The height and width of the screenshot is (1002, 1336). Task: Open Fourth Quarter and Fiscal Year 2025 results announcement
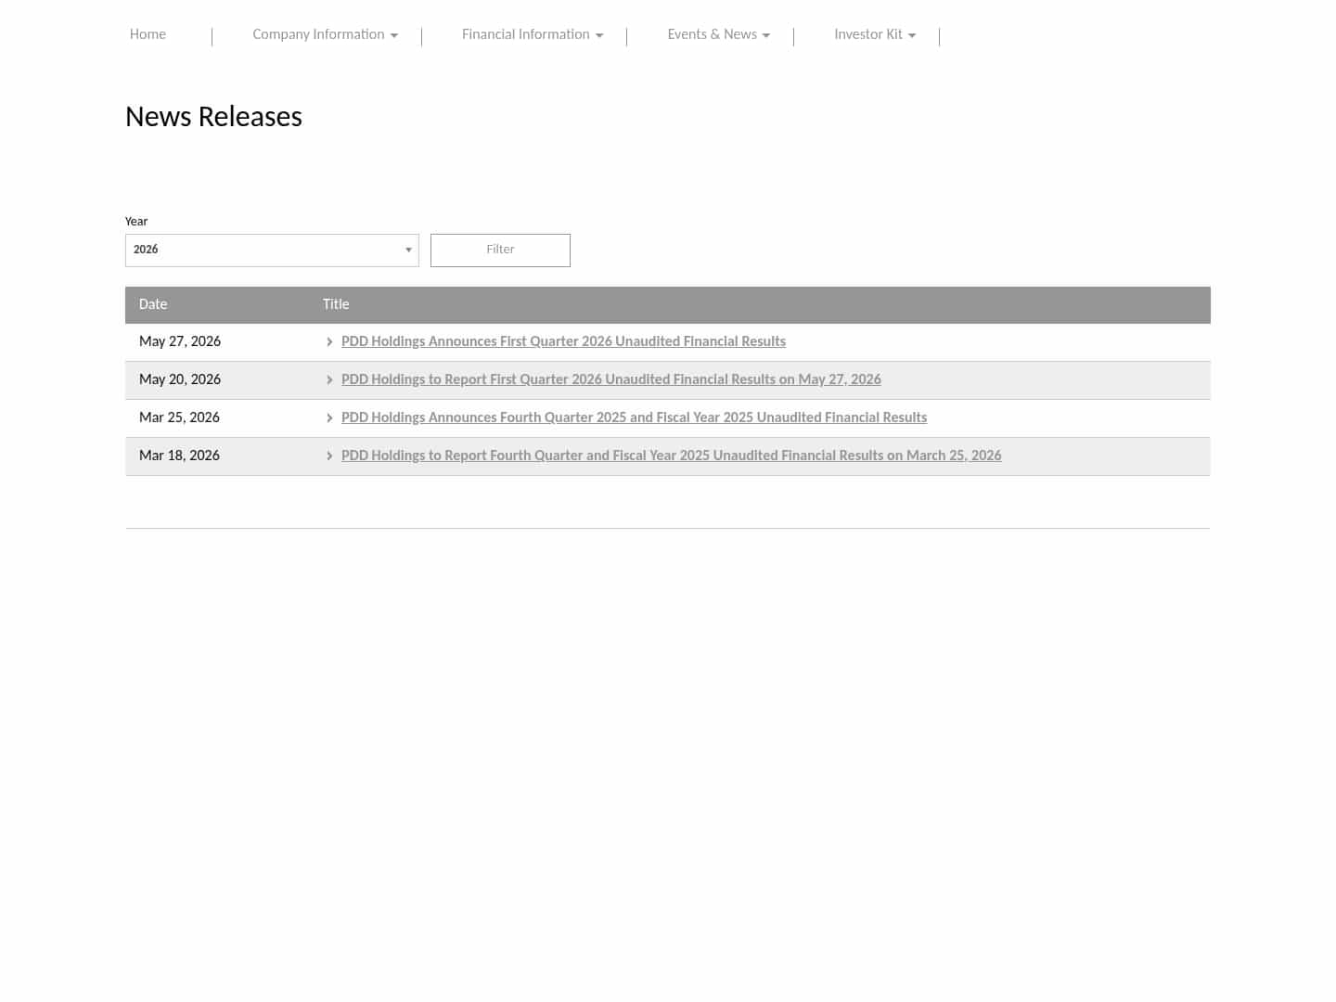pyautogui.click(x=634, y=417)
